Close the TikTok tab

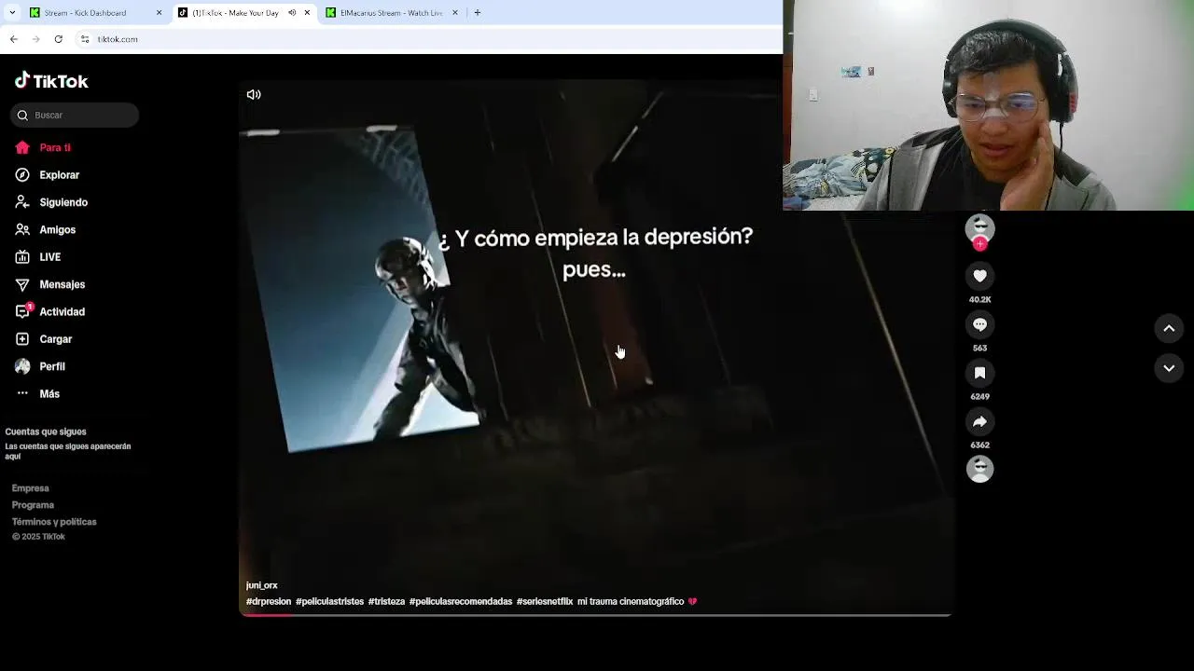[307, 13]
